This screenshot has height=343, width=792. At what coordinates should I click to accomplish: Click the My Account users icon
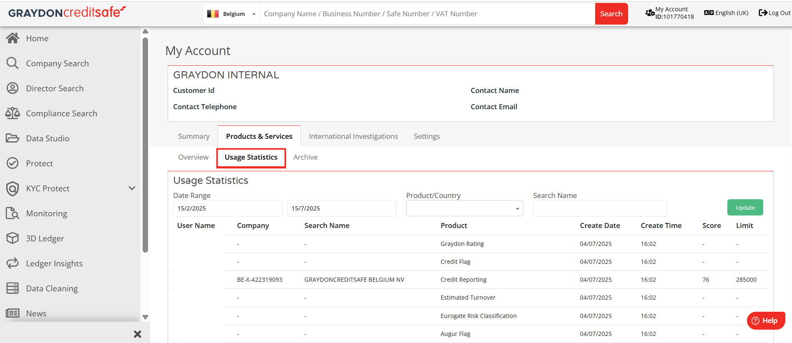[650, 13]
